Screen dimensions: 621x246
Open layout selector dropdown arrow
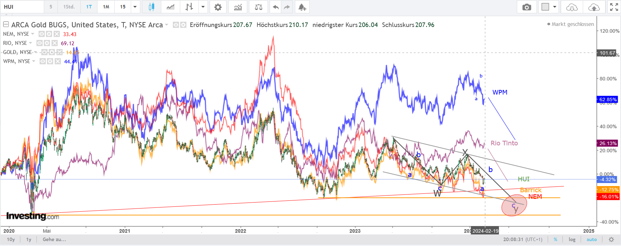click(x=555, y=7)
